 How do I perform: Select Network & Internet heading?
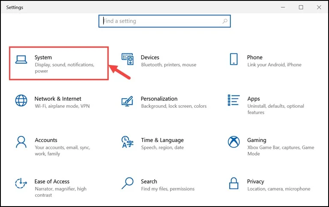coord(58,99)
